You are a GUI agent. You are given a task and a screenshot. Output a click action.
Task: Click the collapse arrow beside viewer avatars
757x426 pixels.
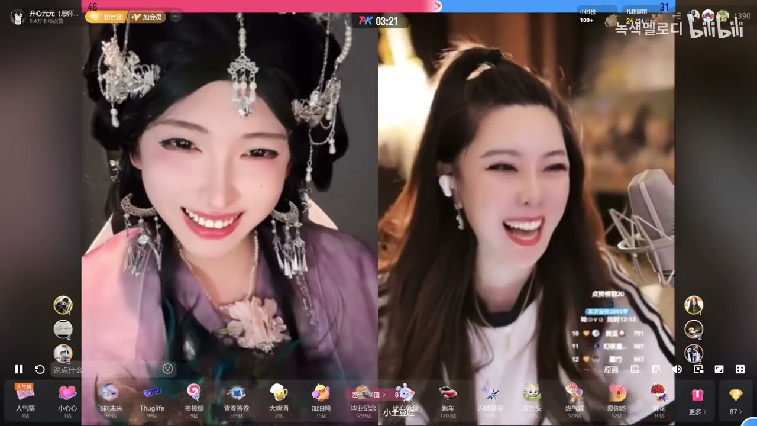(678, 16)
